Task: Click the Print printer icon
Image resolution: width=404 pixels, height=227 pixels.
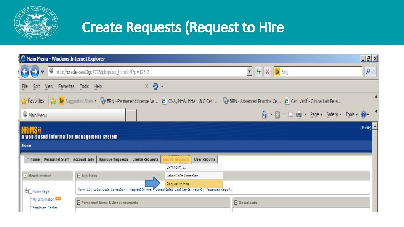Action: tap(299, 114)
